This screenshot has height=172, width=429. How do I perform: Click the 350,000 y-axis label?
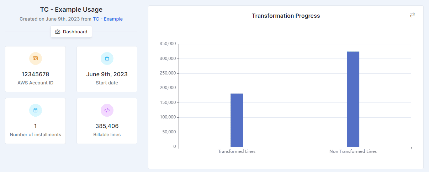pyautogui.click(x=167, y=44)
